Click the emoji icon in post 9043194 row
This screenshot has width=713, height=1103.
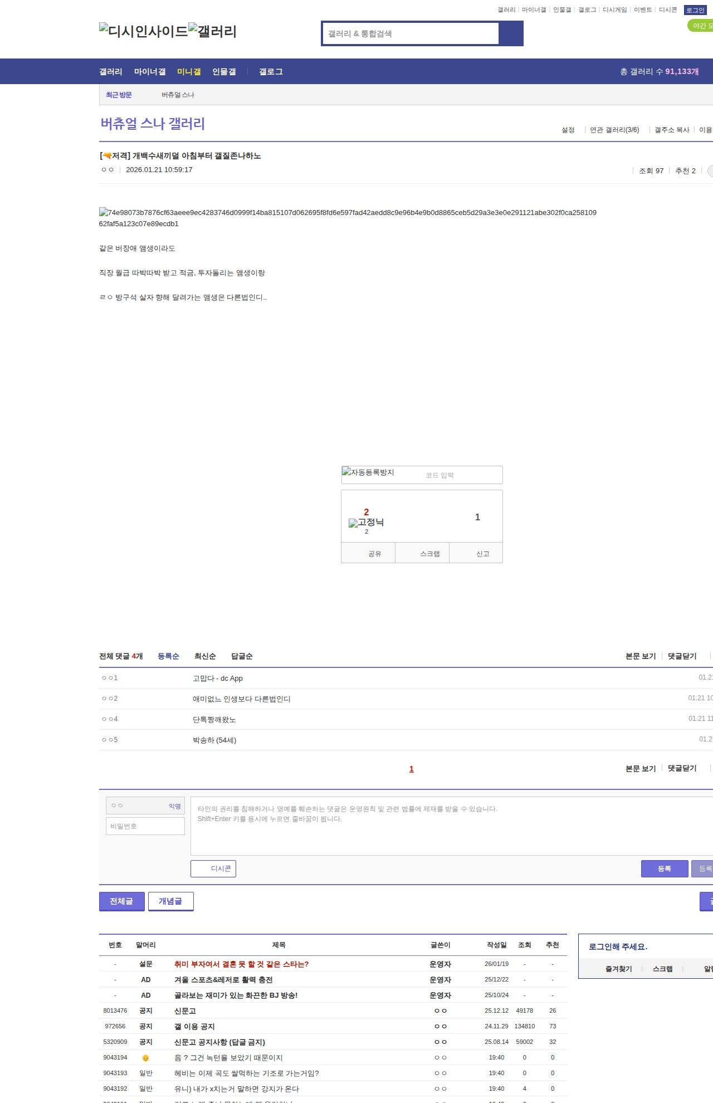(x=145, y=1057)
